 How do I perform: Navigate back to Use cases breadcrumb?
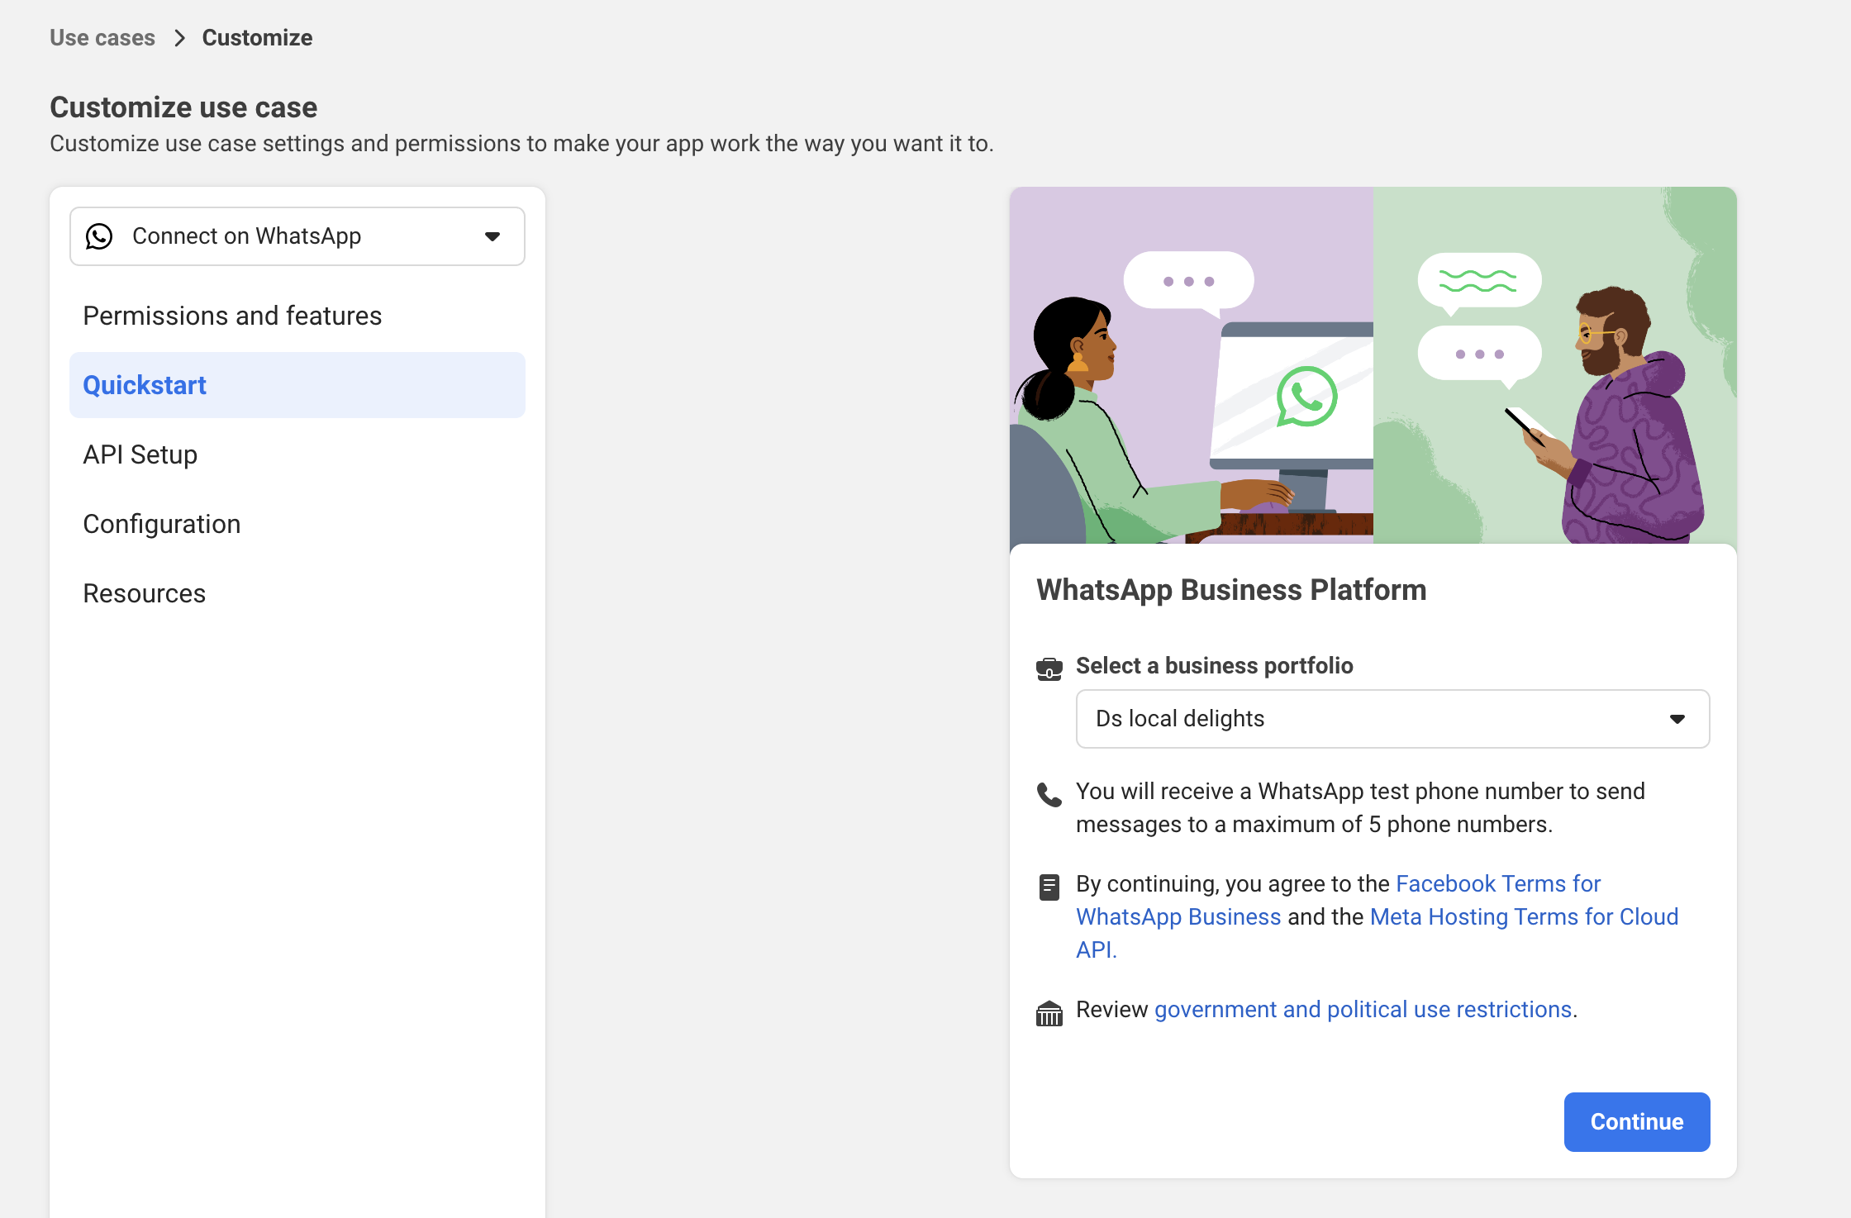tap(102, 38)
